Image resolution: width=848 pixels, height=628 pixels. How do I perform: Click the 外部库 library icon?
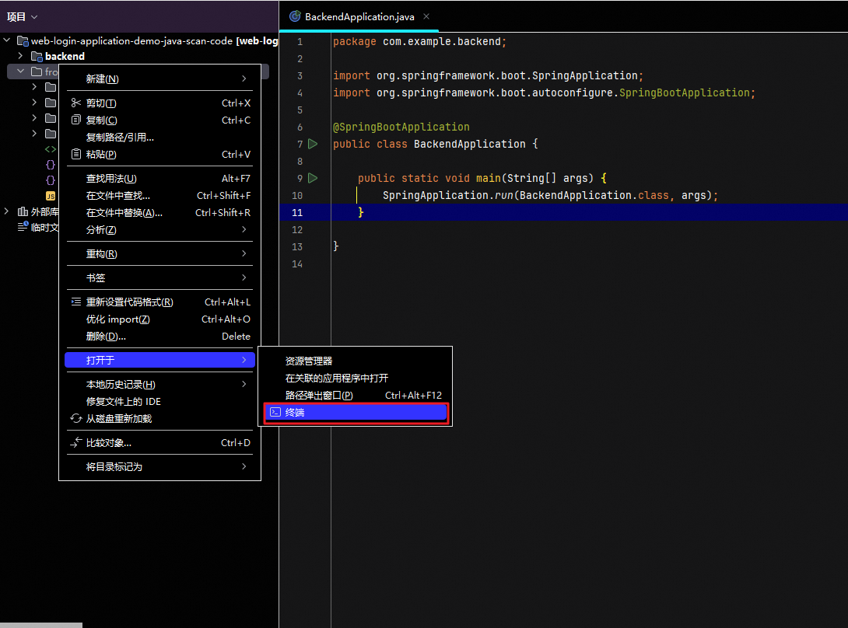pos(23,211)
